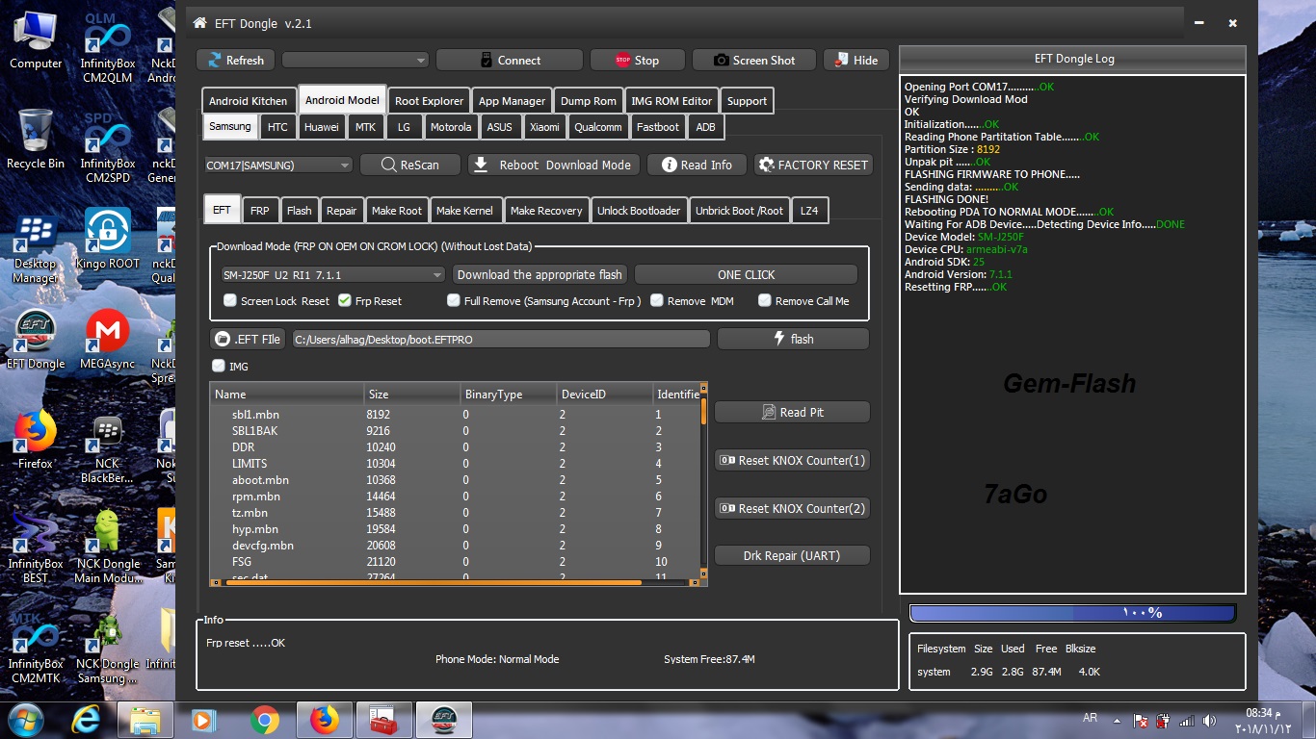Screen dimensions: 1316x739
Task: Click Reboot Download Mode button
Action: click(553, 165)
